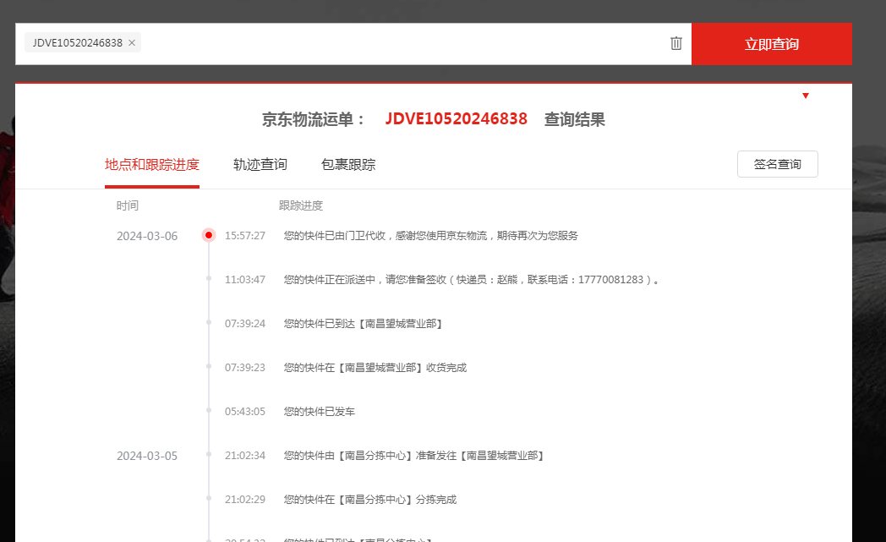The height and width of the screenshot is (542, 886).
Task: Click the 跟踪进度 column header
Action: tap(301, 205)
